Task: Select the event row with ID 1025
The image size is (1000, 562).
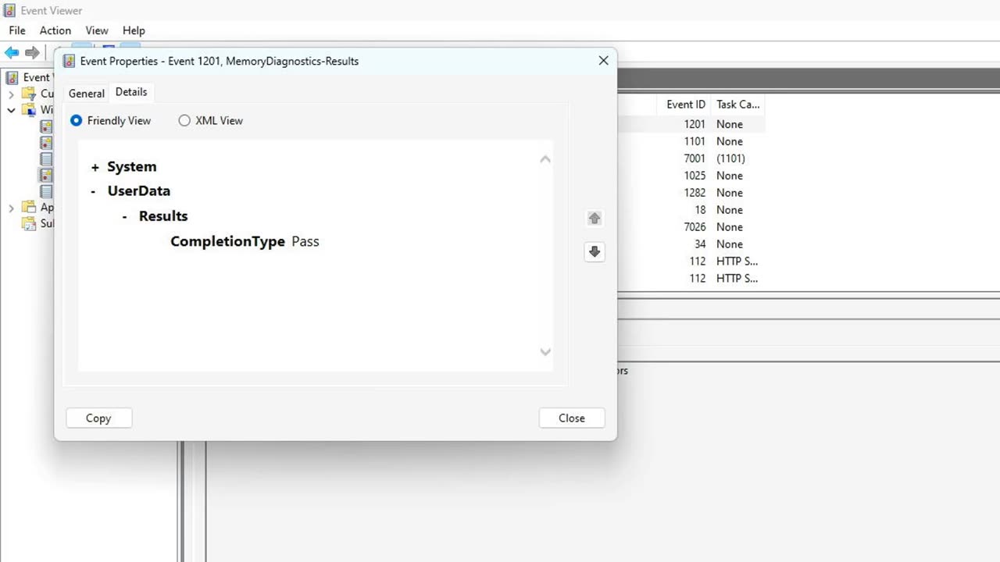Action: click(x=691, y=176)
